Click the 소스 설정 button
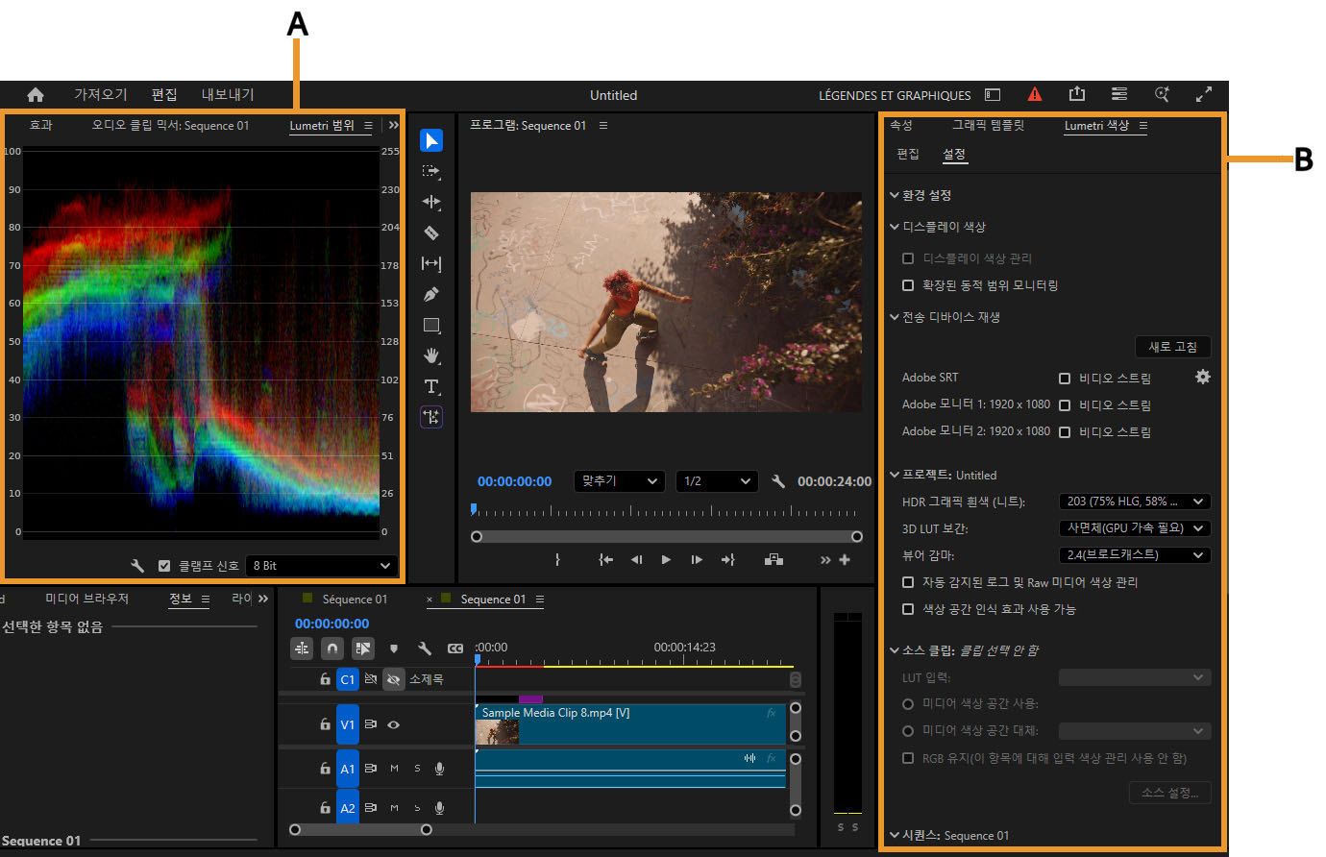Screen dimensions: 1326x857 pyautogui.click(x=1169, y=792)
